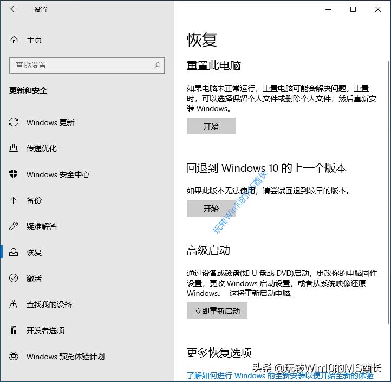Click the 传递优化 delivery icon
391x382 pixels.
coord(14,148)
